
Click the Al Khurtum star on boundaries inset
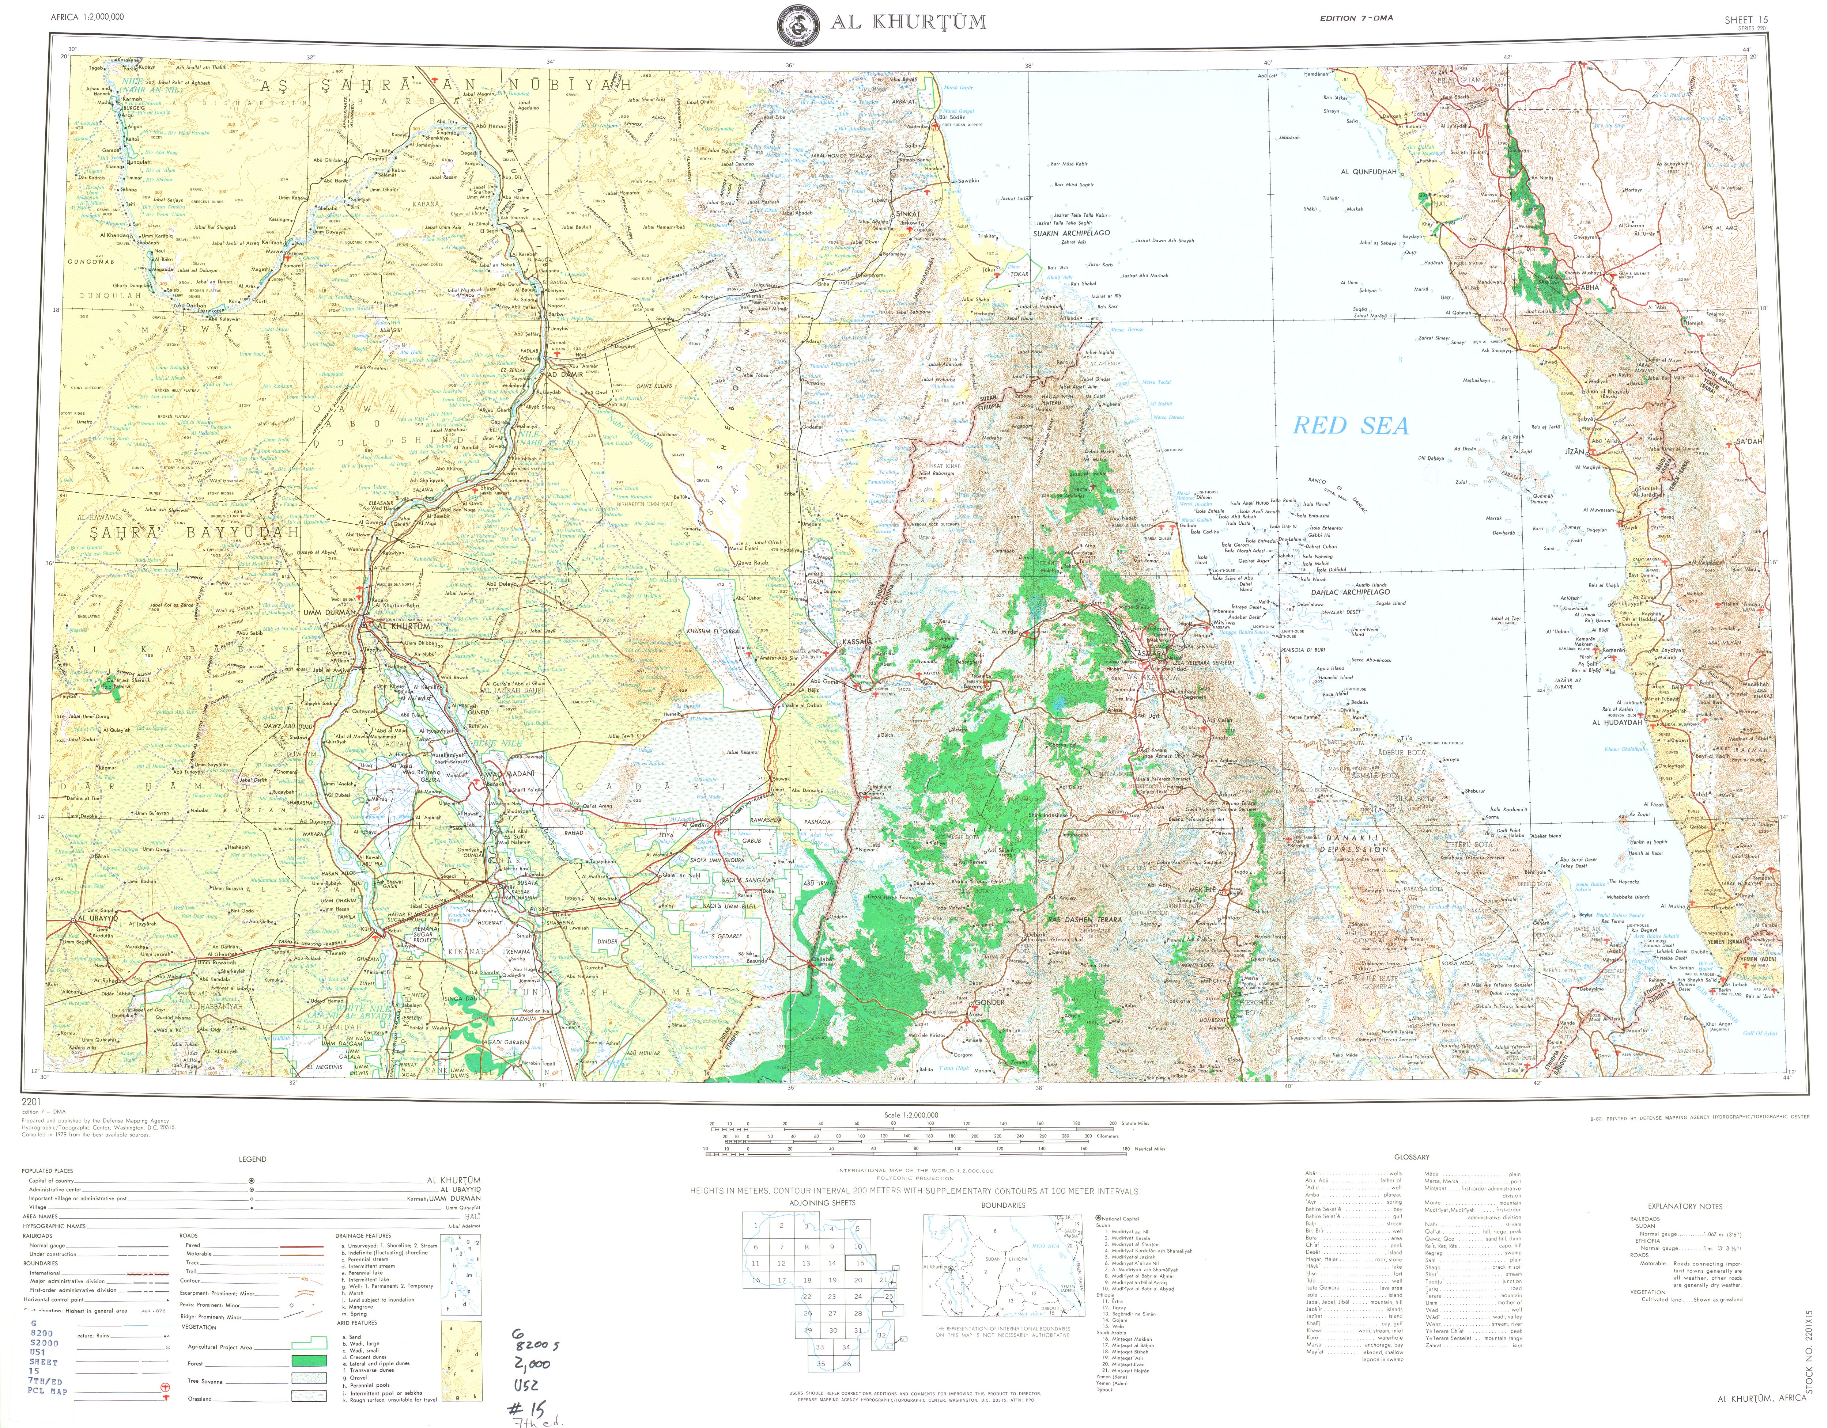951,1268
